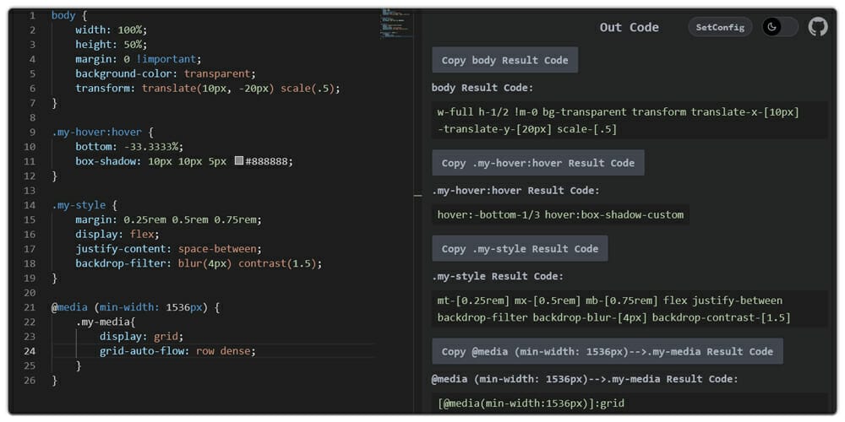Copy the body result code

pos(505,60)
